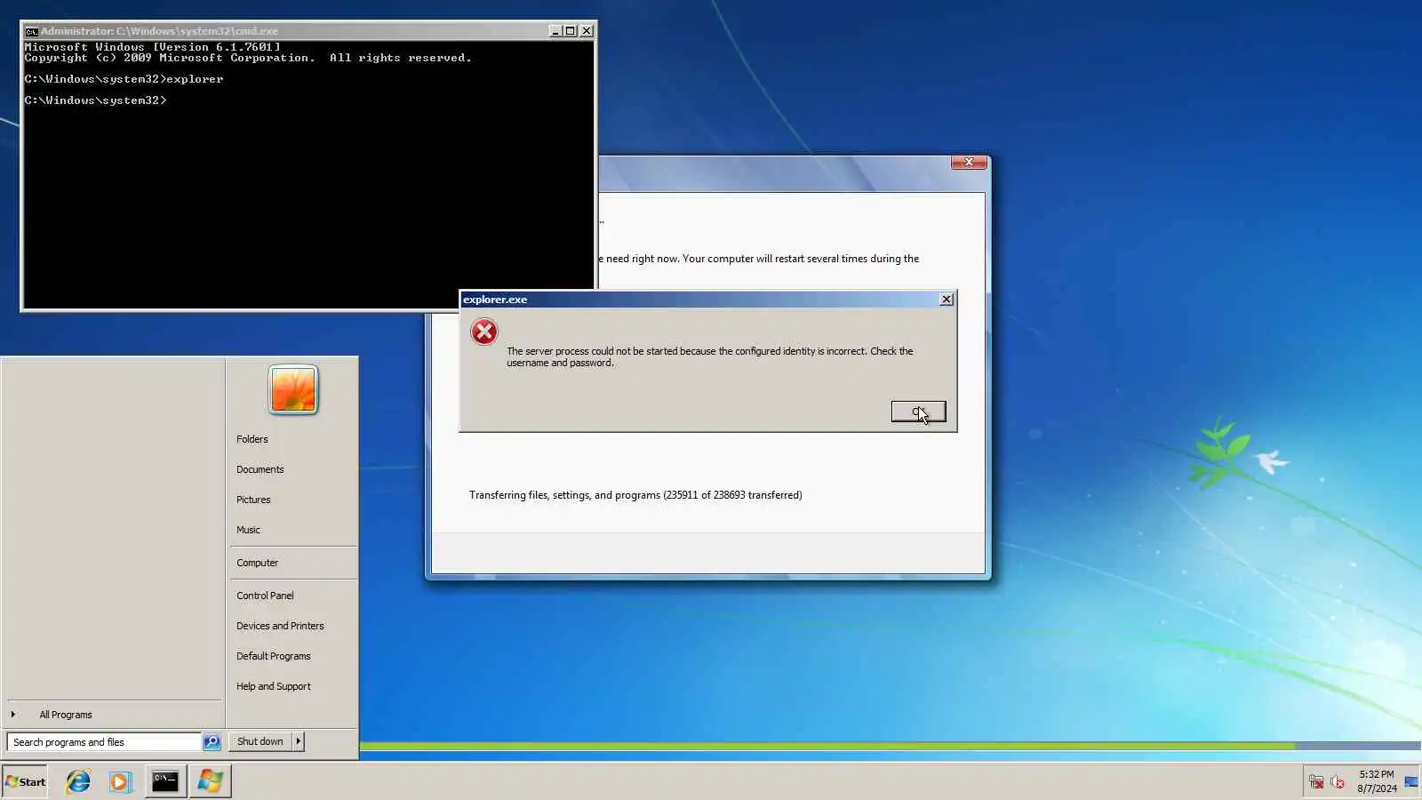Click the Search programs and files field
Screen dimensions: 1422x800
(104, 742)
